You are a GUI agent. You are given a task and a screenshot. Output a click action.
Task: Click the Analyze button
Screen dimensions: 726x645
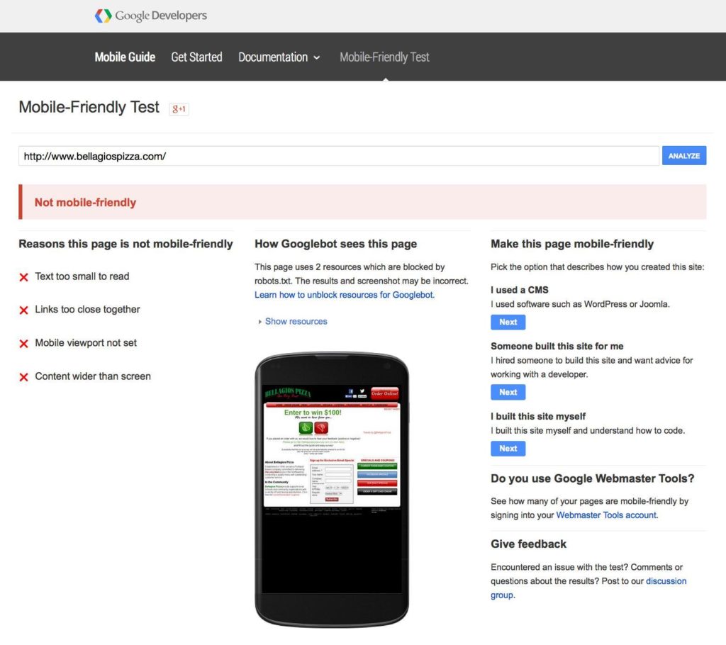click(683, 155)
